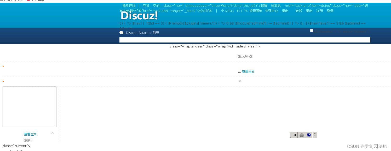This screenshot has width=391, height=151.
Task: Check the small white checkbox near the top right
Action: pos(311,31)
